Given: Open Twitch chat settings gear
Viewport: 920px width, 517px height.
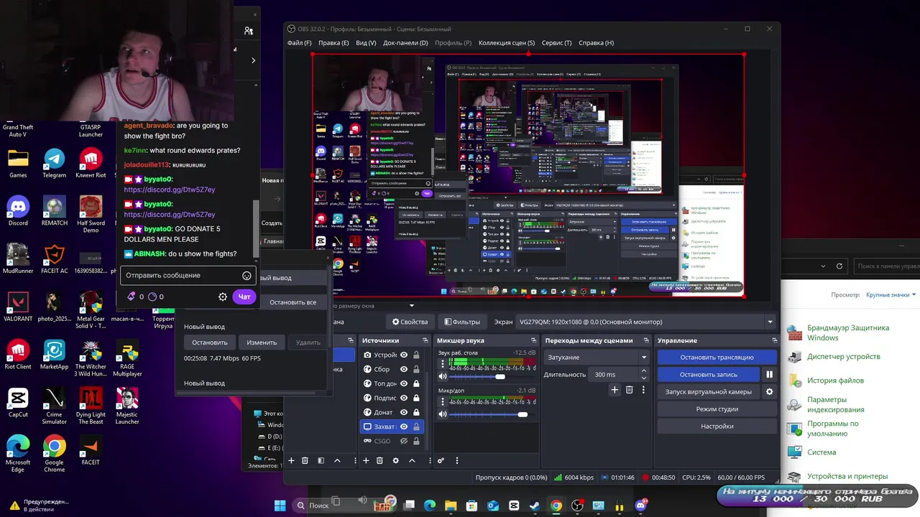Looking at the screenshot, I should pos(223,297).
